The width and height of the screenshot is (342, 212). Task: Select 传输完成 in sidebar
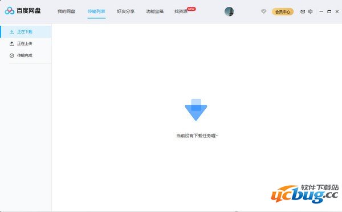tap(26, 55)
